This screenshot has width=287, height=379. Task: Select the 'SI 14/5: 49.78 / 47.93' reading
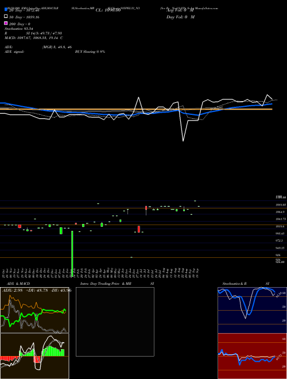pos(44,33)
